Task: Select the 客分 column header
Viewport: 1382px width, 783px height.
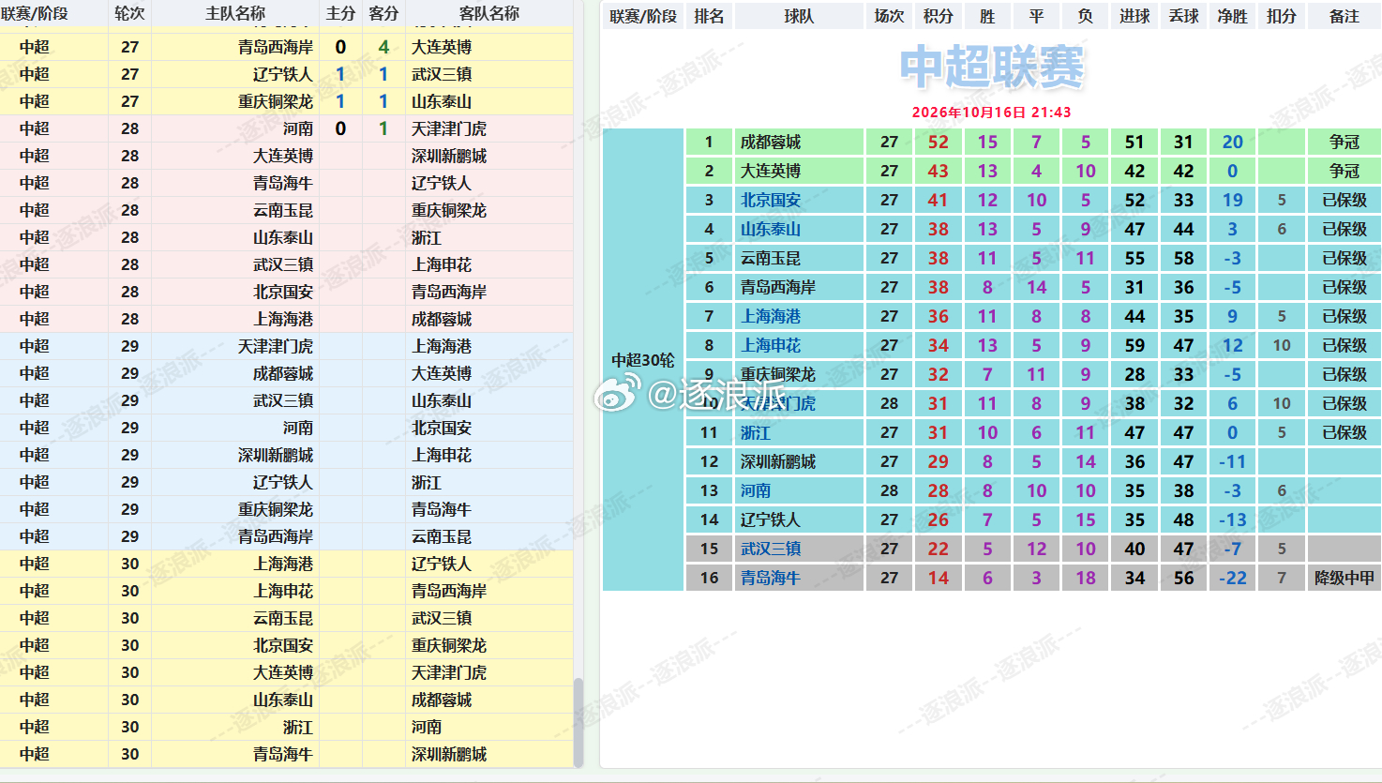Action: [x=383, y=13]
